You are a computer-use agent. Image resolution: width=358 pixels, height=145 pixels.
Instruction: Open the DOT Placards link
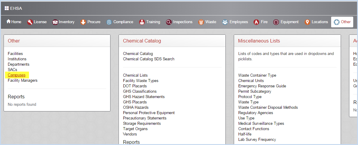coord(135,86)
